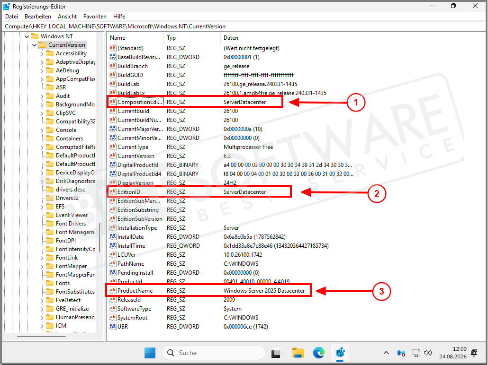488x365 pixels.
Task: Select the (Standard) value icon
Action: [113, 48]
